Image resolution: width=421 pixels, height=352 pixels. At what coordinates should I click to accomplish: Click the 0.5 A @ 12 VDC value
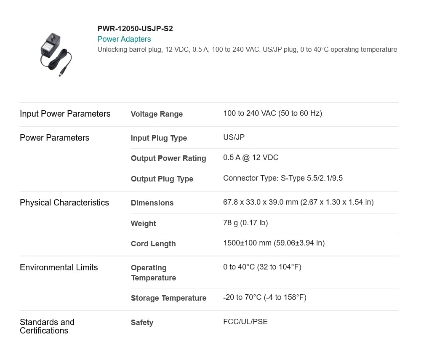pos(251,157)
